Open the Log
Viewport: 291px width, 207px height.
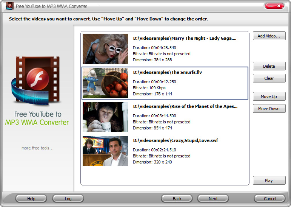point(68,199)
